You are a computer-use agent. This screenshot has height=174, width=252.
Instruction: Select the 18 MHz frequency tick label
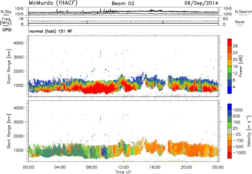pos(20,19)
